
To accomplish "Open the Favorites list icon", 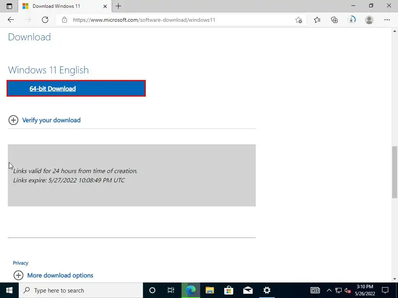I will point(317,20).
